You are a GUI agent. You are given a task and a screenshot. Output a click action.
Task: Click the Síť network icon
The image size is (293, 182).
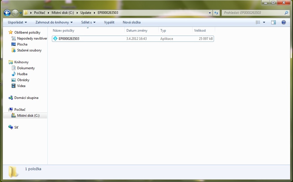tap(11, 127)
